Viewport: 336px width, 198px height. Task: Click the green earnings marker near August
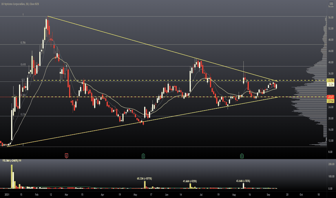[x=242, y=156]
